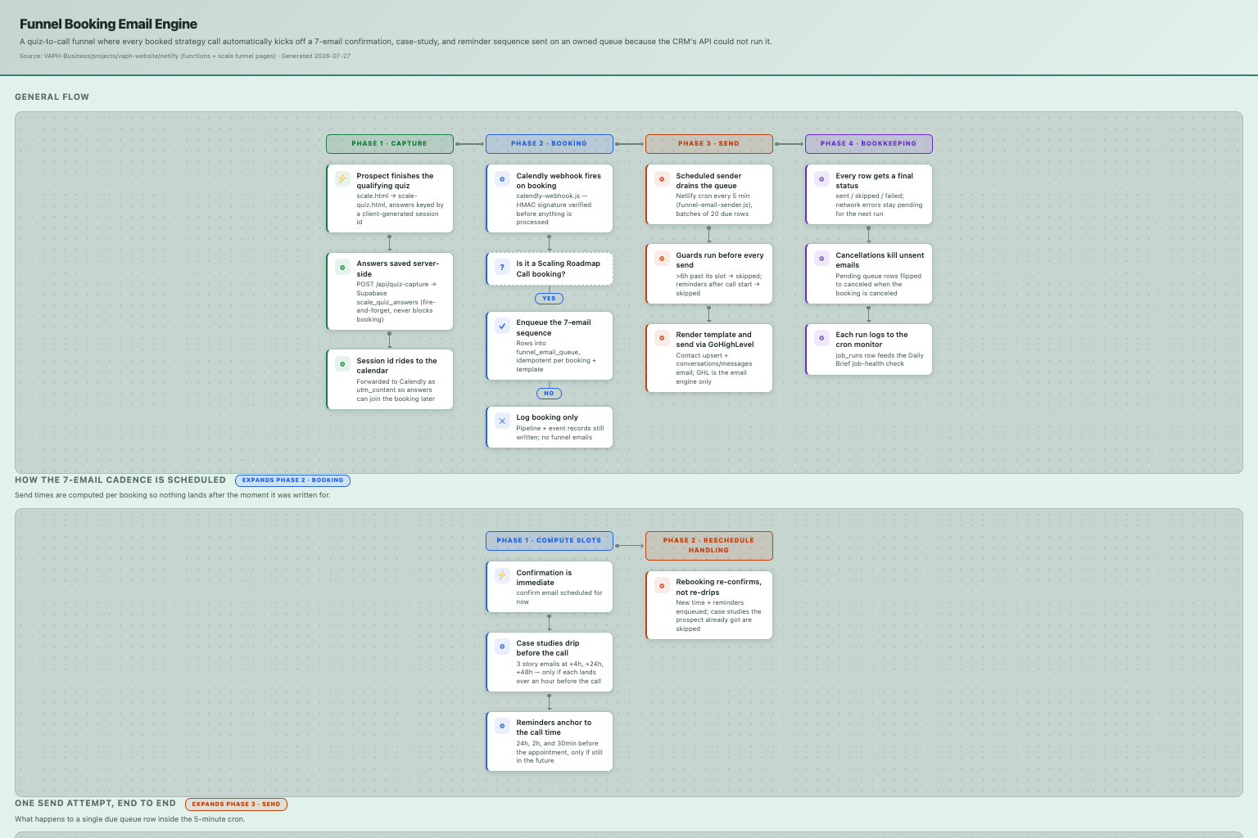Select the Phase 2 · Reschedule Handling header
The width and height of the screenshot is (1258, 838).
[x=709, y=546]
